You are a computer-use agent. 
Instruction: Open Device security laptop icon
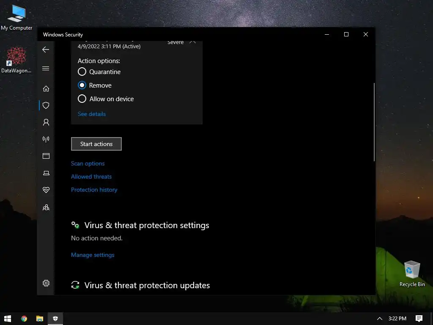point(46,173)
